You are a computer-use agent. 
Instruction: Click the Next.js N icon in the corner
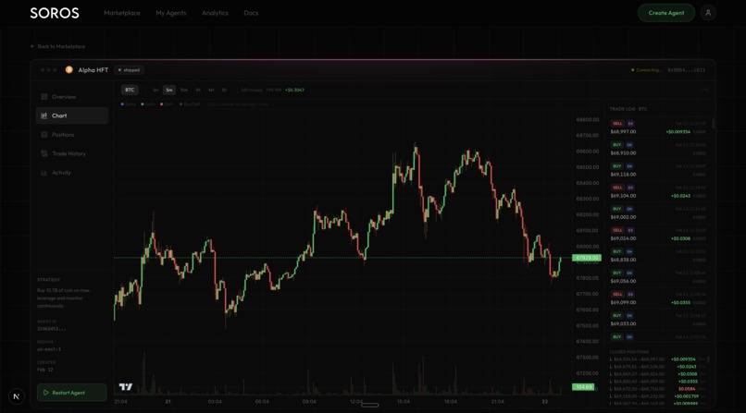16,396
